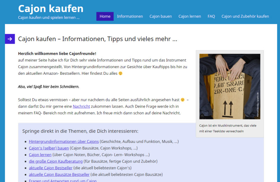Viewport: 280px width, 182px height.
Task: Click the page heading Cajon kaufen – Informationen
Action: coord(98,39)
